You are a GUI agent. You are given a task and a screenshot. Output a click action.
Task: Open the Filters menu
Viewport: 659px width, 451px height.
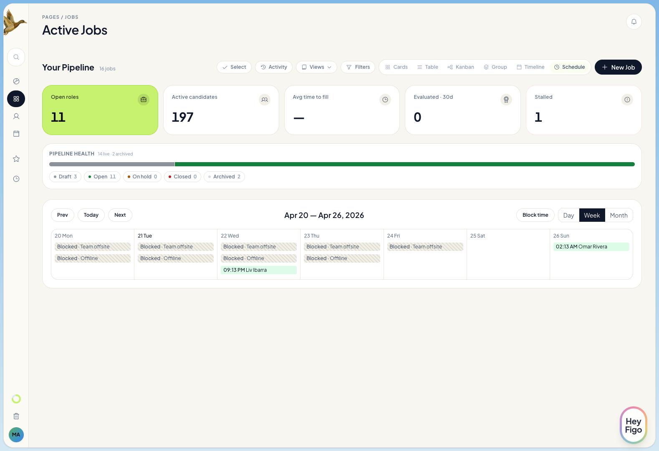358,67
